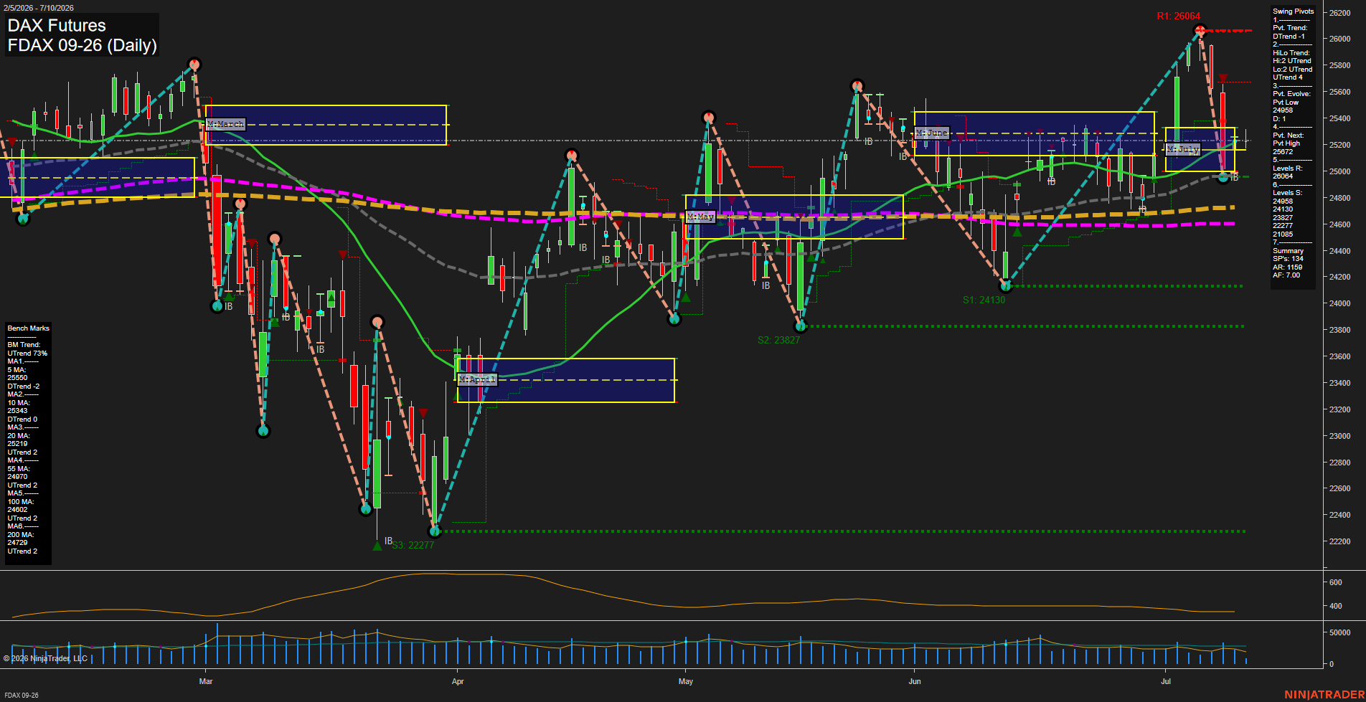
Task: Select the M:May monthly range label
Action: (701, 216)
